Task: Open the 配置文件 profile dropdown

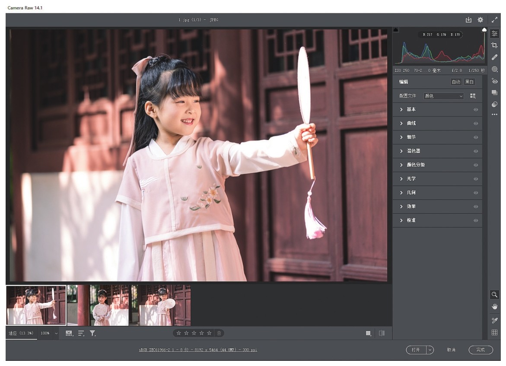Action: tap(443, 96)
